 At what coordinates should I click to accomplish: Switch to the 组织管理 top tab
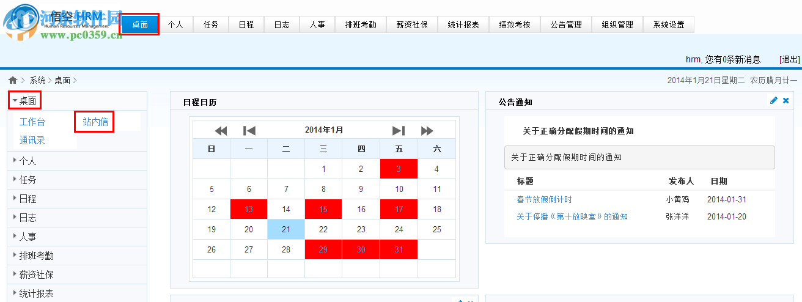coord(617,24)
